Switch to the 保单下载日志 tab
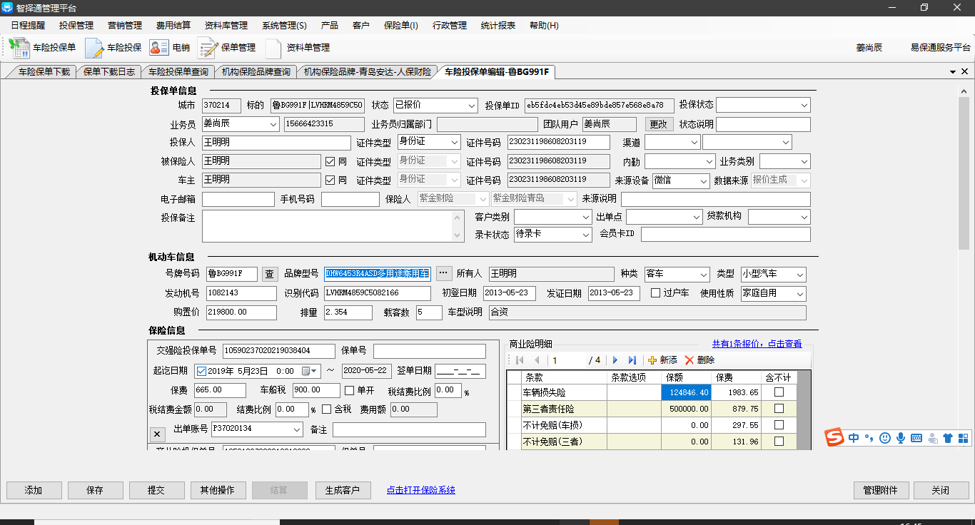 click(108, 72)
